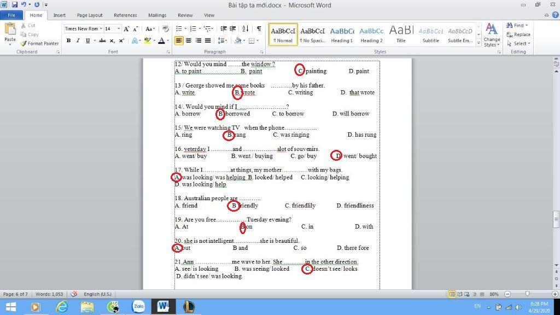The height and width of the screenshot is (315, 560).
Task: Open Zalo from the taskbar
Action: (138, 306)
